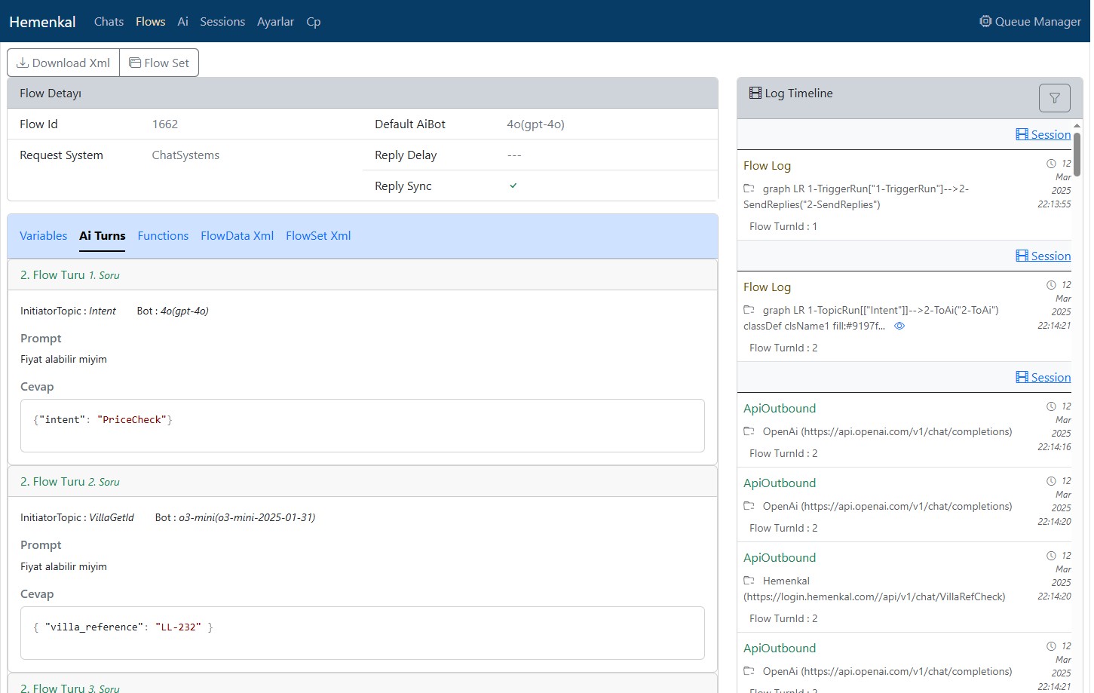Open the Log Timeline filter button
The height and width of the screenshot is (693, 1094).
[1054, 98]
